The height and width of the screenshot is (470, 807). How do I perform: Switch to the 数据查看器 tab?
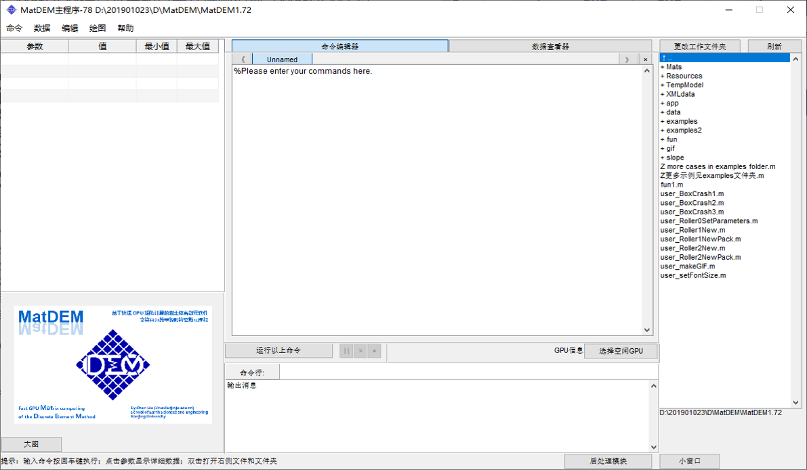click(x=551, y=46)
